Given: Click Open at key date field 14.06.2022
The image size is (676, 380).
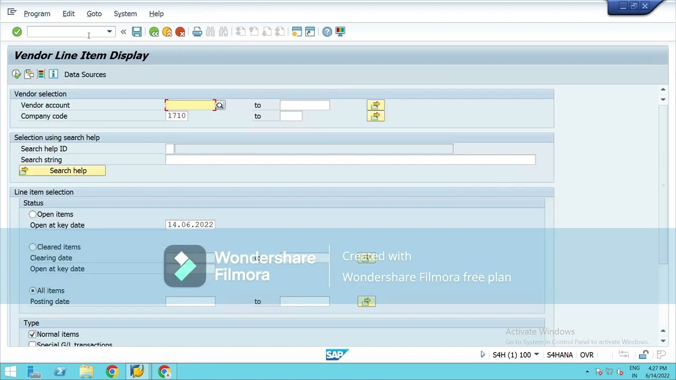Looking at the screenshot, I should pyautogui.click(x=190, y=225).
